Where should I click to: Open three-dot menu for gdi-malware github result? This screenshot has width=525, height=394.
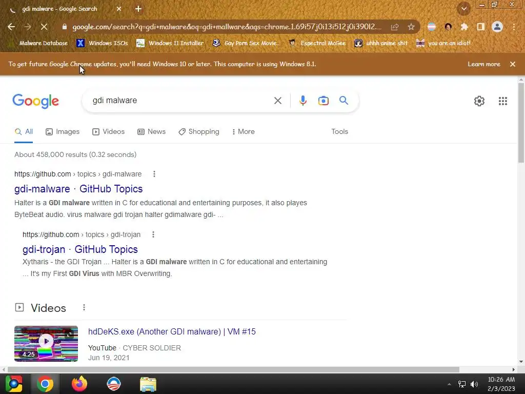pyautogui.click(x=154, y=174)
